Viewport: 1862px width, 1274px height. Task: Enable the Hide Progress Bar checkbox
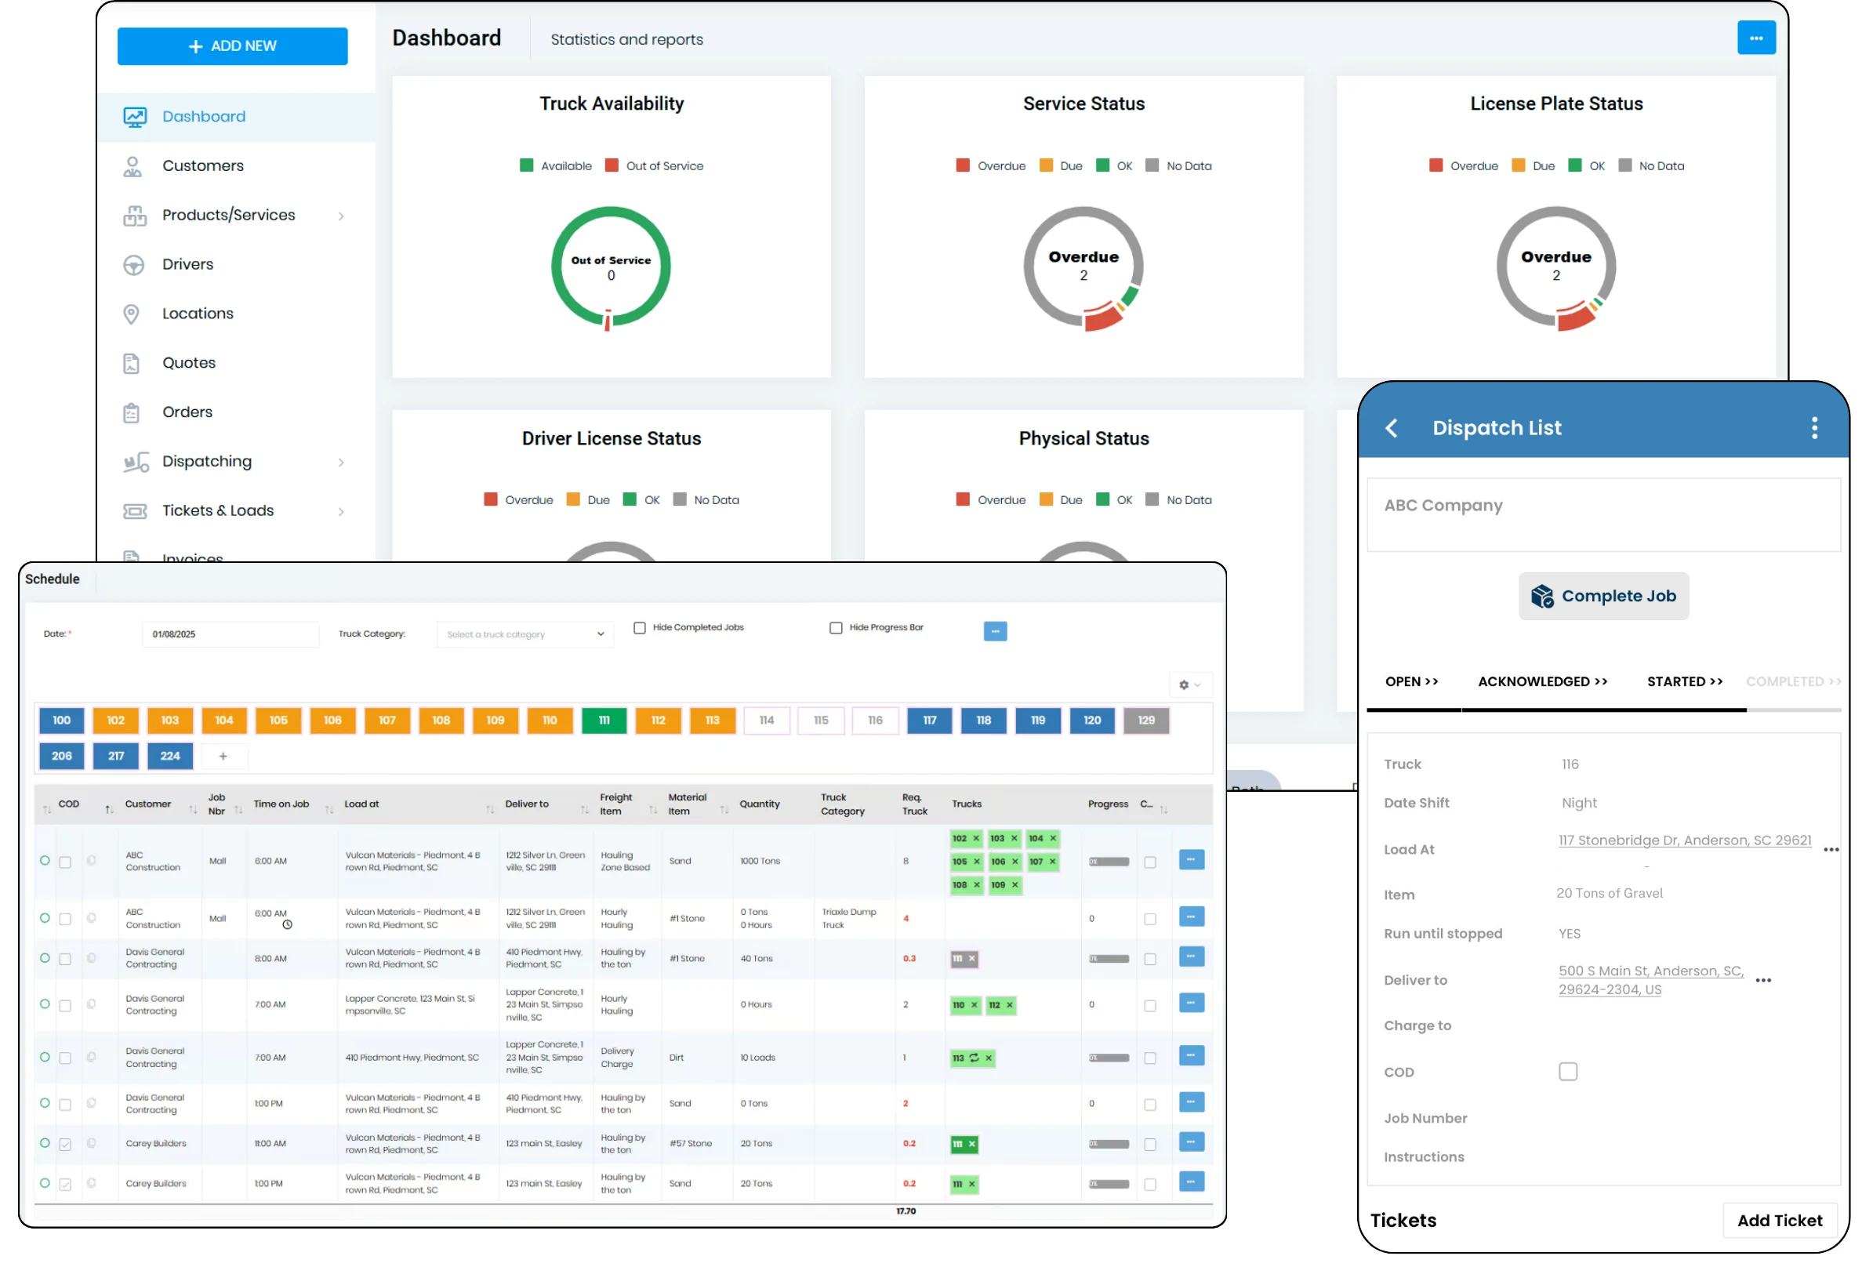coord(836,627)
